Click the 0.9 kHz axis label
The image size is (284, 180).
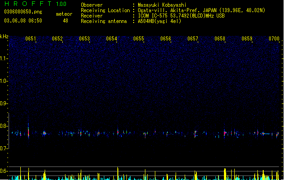pos(4,103)
